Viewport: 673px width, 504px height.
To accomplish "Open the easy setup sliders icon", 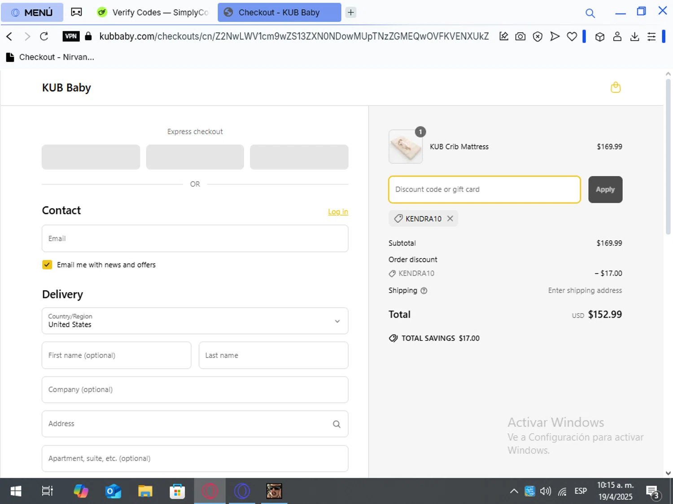I will pos(651,37).
